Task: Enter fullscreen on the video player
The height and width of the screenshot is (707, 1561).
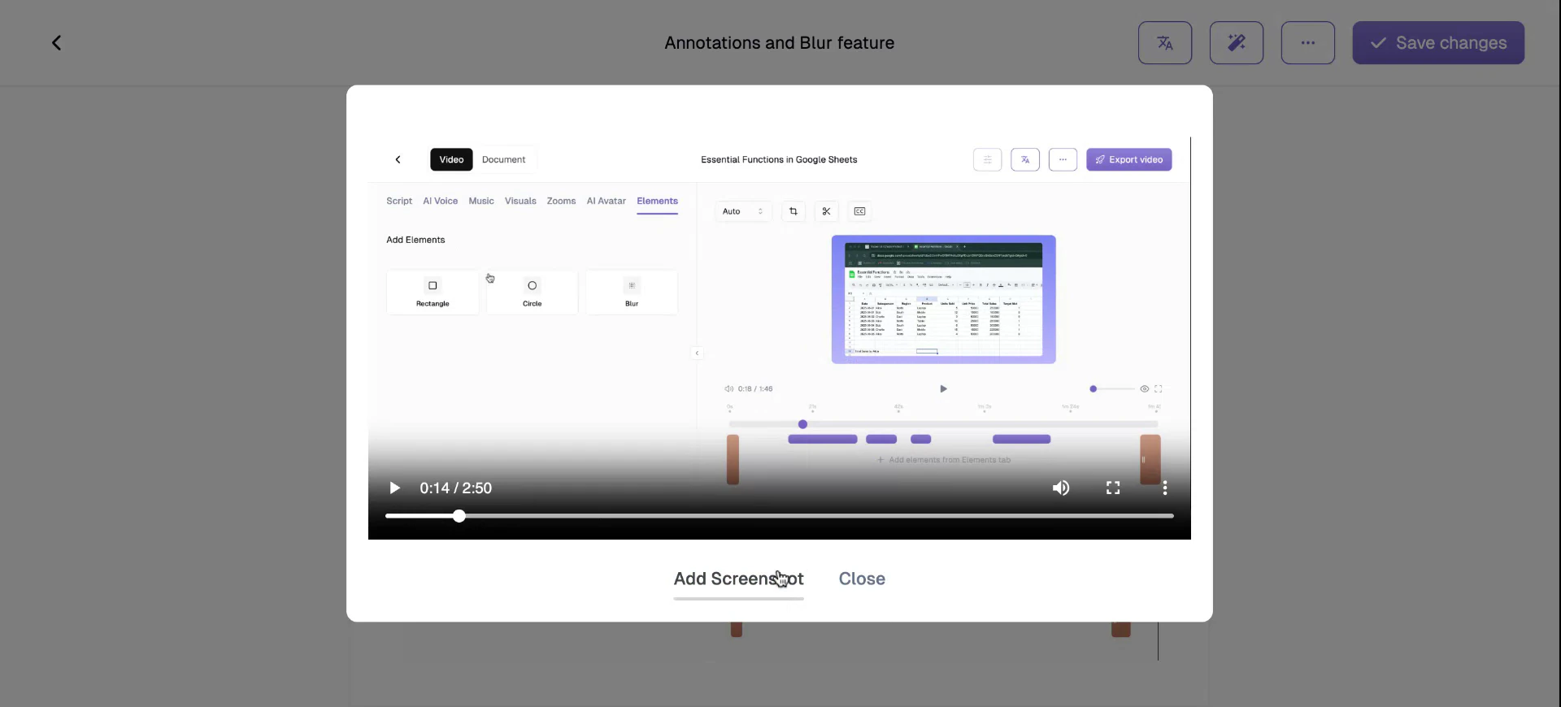Action: point(1113,488)
